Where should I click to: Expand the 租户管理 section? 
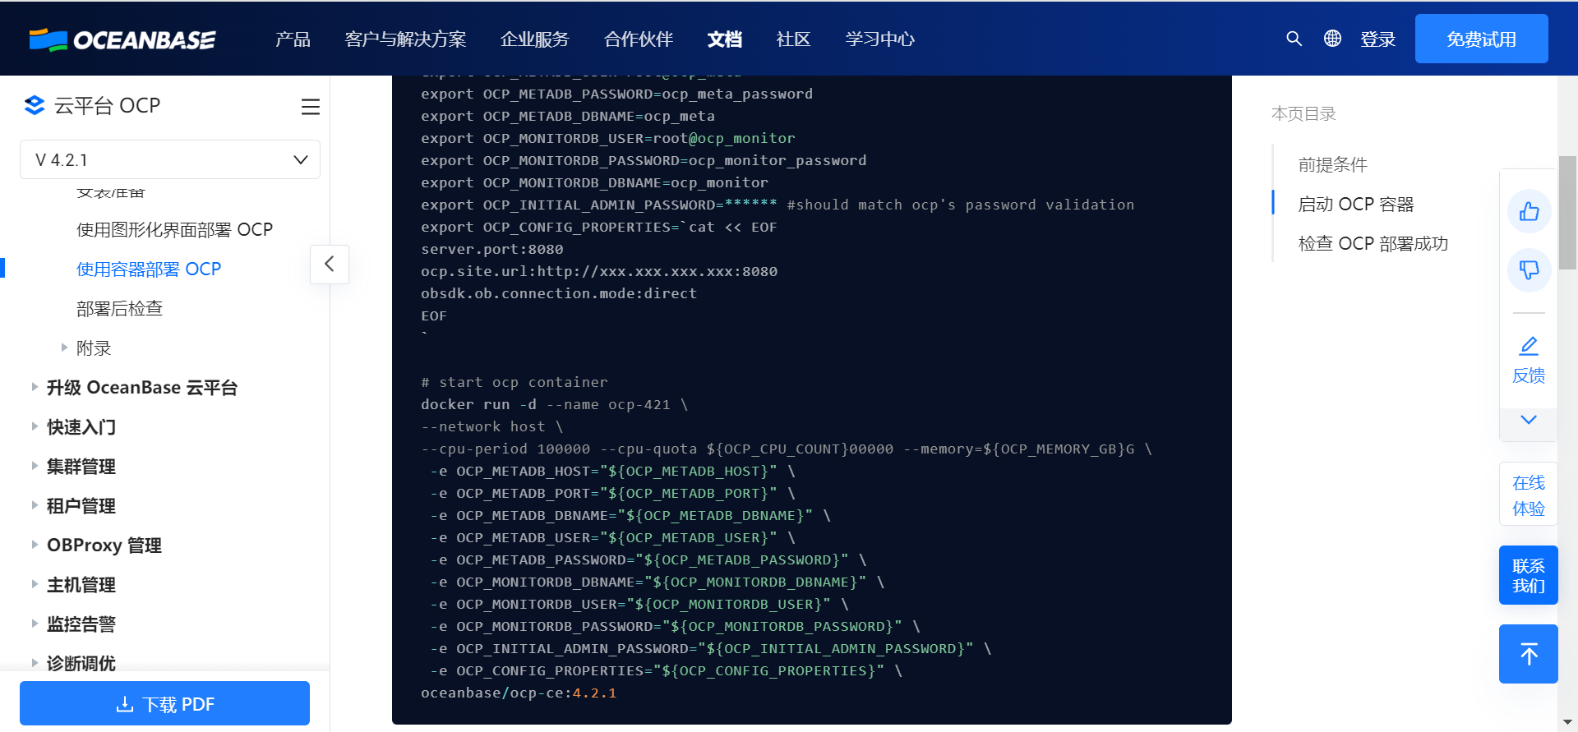click(x=35, y=505)
